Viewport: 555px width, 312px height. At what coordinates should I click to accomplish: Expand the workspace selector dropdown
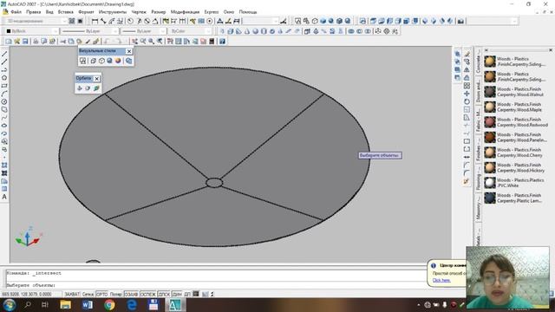(64, 21)
